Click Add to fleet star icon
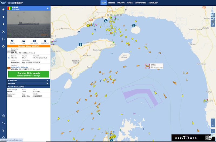The height and width of the screenshot is (142, 216). click(45, 42)
